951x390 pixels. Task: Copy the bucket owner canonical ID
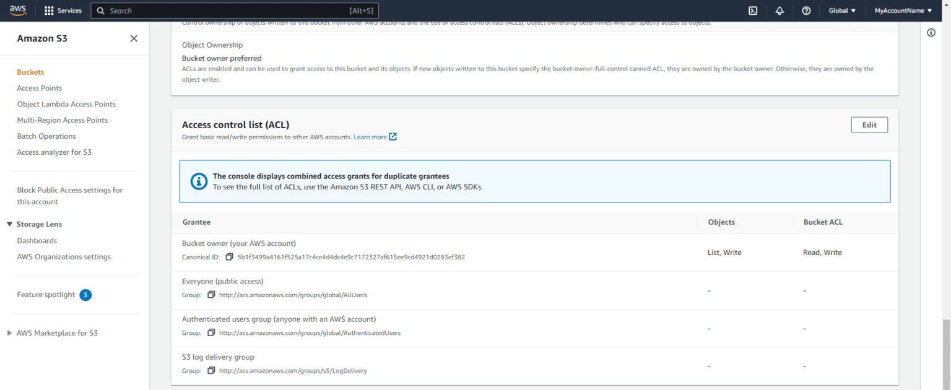[x=229, y=257]
